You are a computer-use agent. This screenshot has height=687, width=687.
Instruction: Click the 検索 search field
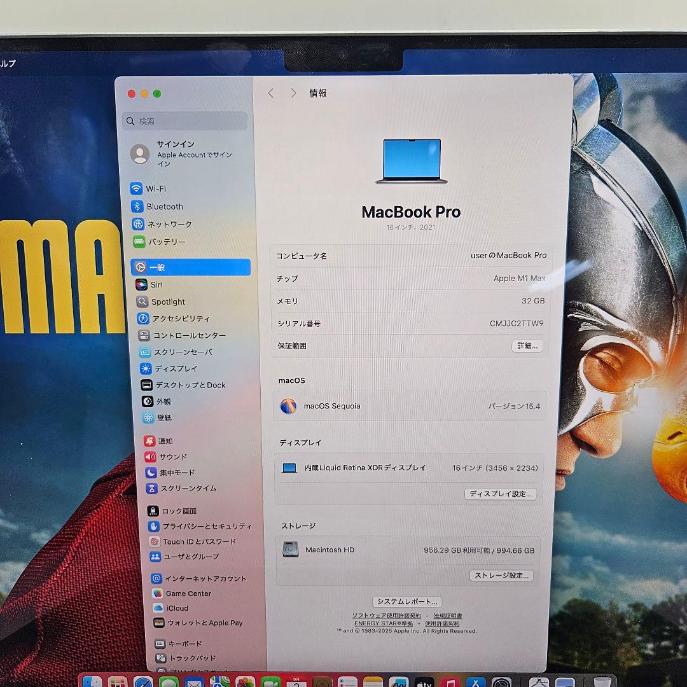point(184,121)
